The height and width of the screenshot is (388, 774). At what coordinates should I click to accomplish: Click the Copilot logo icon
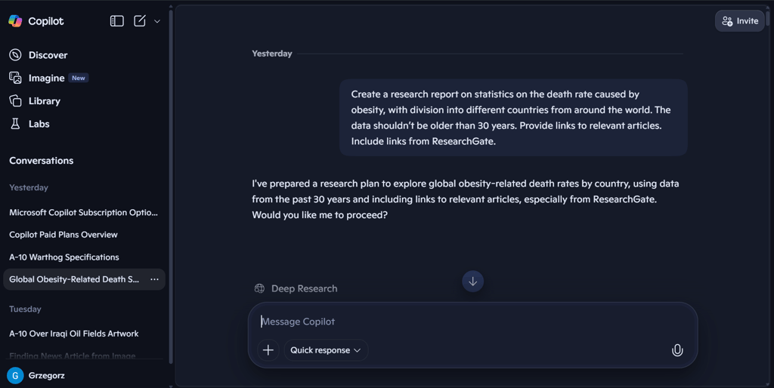[15, 20]
